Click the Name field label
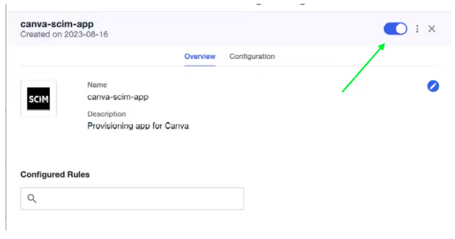The width and height of the screenshot is (455, 239). [x=97, y=85]
